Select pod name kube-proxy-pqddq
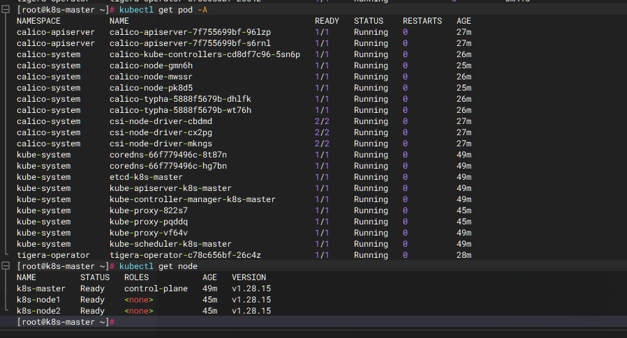 pyautogui.click(x=148, y=222)
